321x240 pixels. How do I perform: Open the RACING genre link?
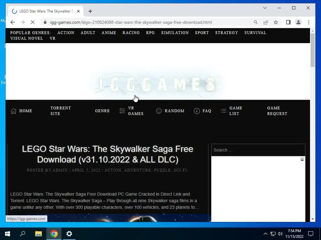pos(131,32)
